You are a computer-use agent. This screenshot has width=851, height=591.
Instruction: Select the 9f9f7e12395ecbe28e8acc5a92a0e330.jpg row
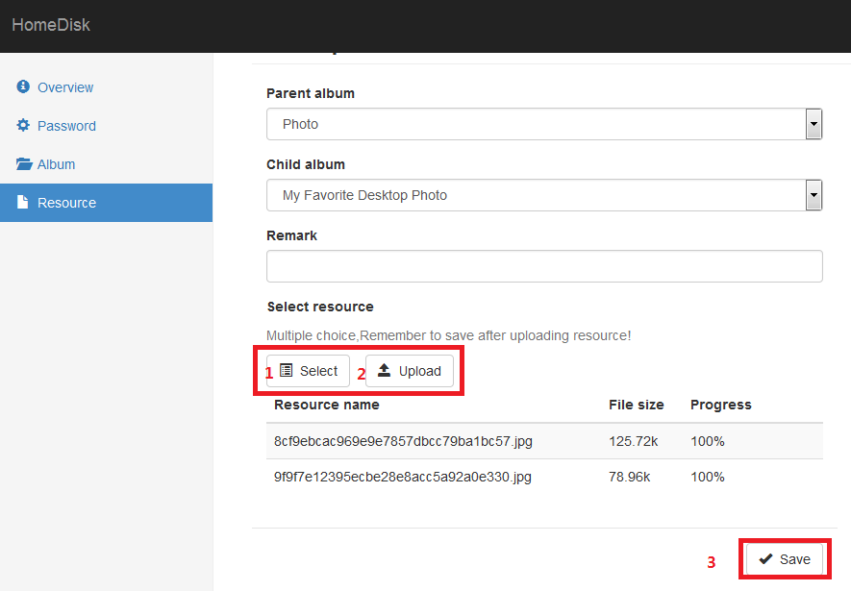click(x=401, y=477)
